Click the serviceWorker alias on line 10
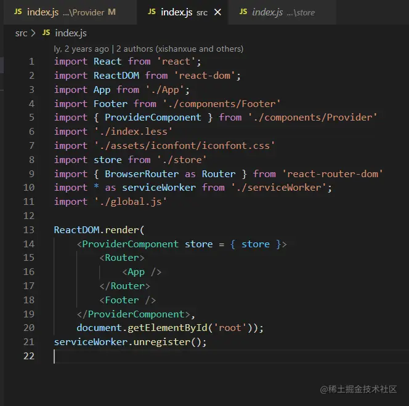The width and height of the screenshot is (409, 406). [158, 188]
